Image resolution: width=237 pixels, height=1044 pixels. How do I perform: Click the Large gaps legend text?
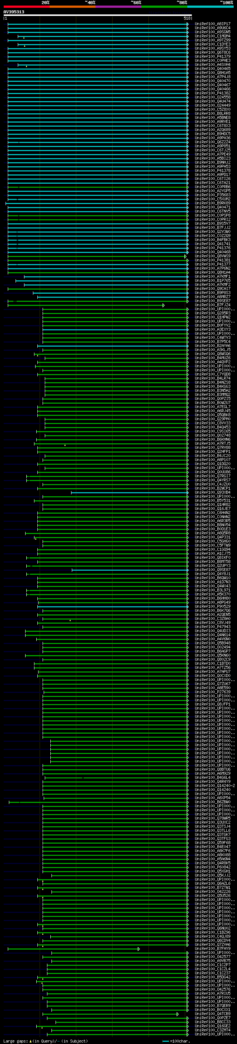pos(46,1041)
